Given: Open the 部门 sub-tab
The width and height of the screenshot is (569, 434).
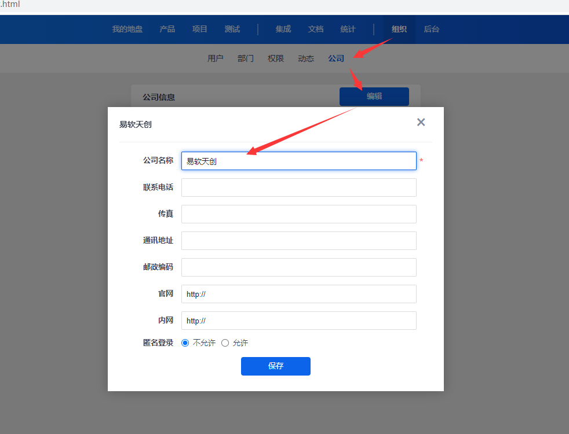Looking at the screenshot, I should (x=246, y=58).
